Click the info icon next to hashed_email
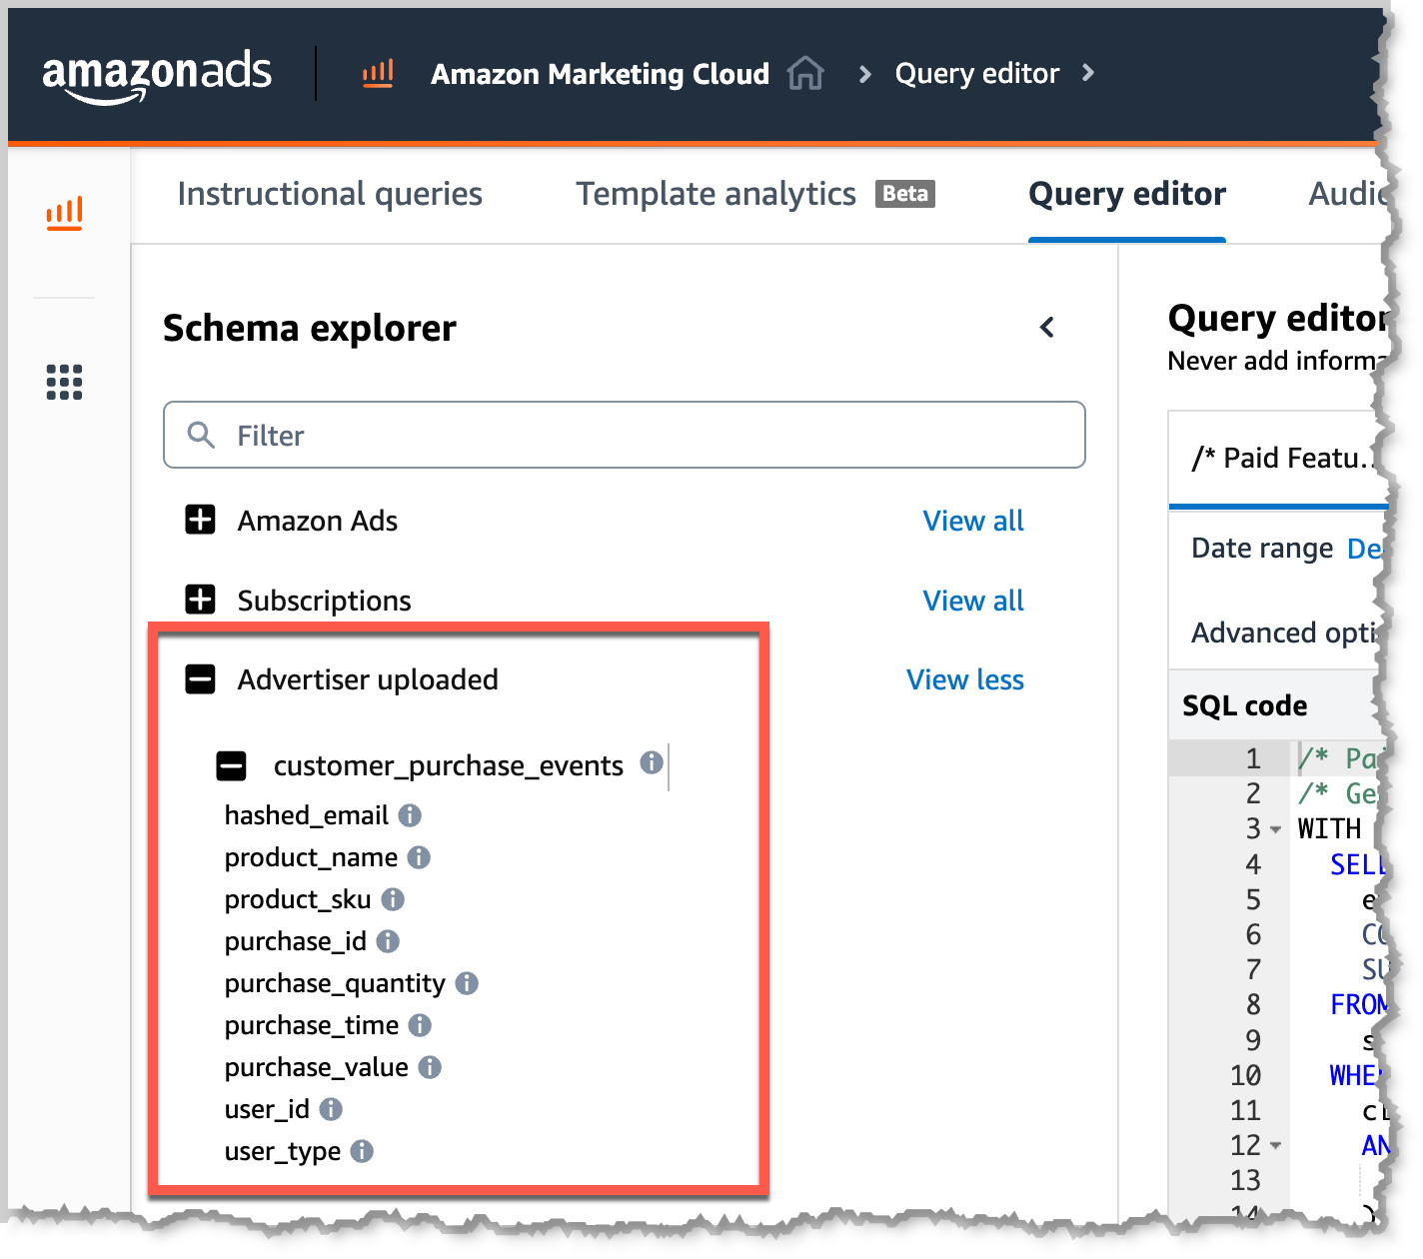The image size is (1423, 1259). [x=409, y=815]
